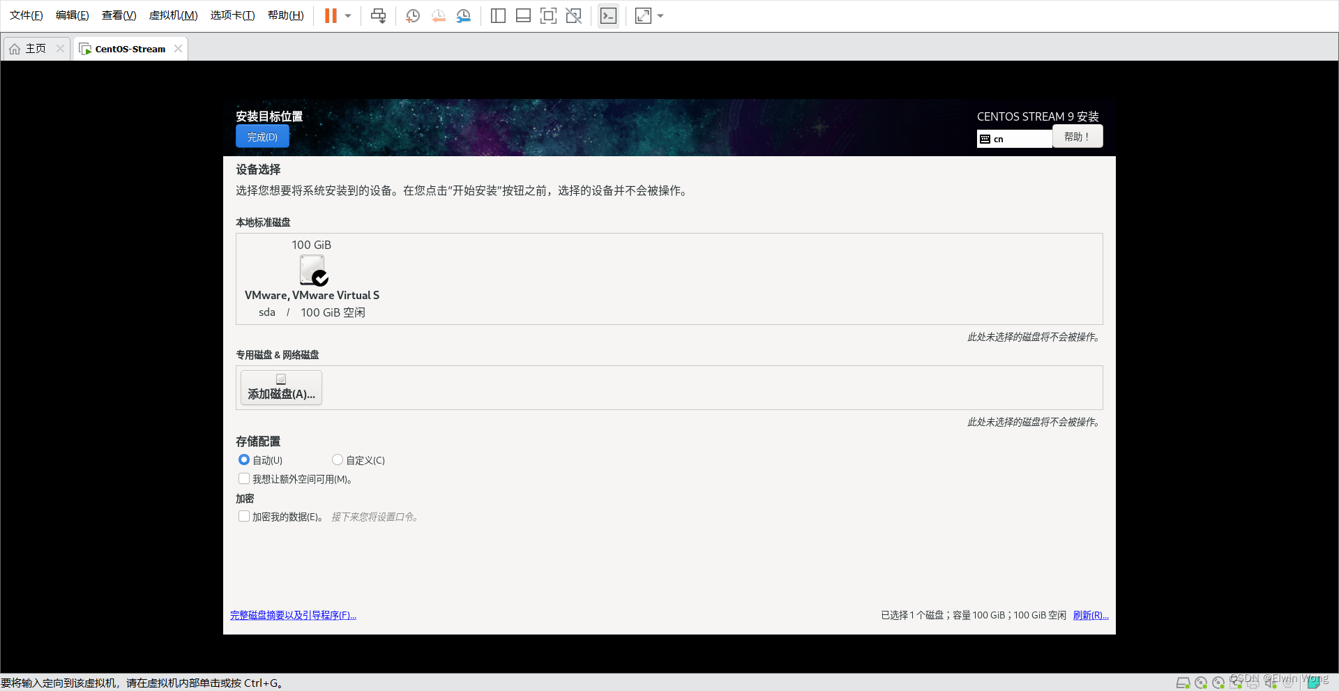Click the 专用磁盘 & 网络磁盘 label
Viewport: 1339px width, 691px height.
tap(278, 355)
